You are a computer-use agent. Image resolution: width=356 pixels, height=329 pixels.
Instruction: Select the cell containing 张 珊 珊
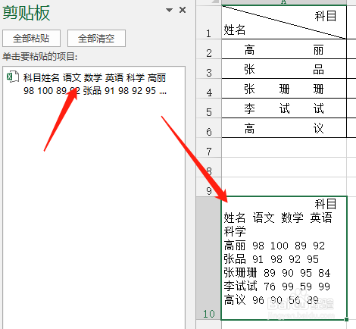(284, 89)
